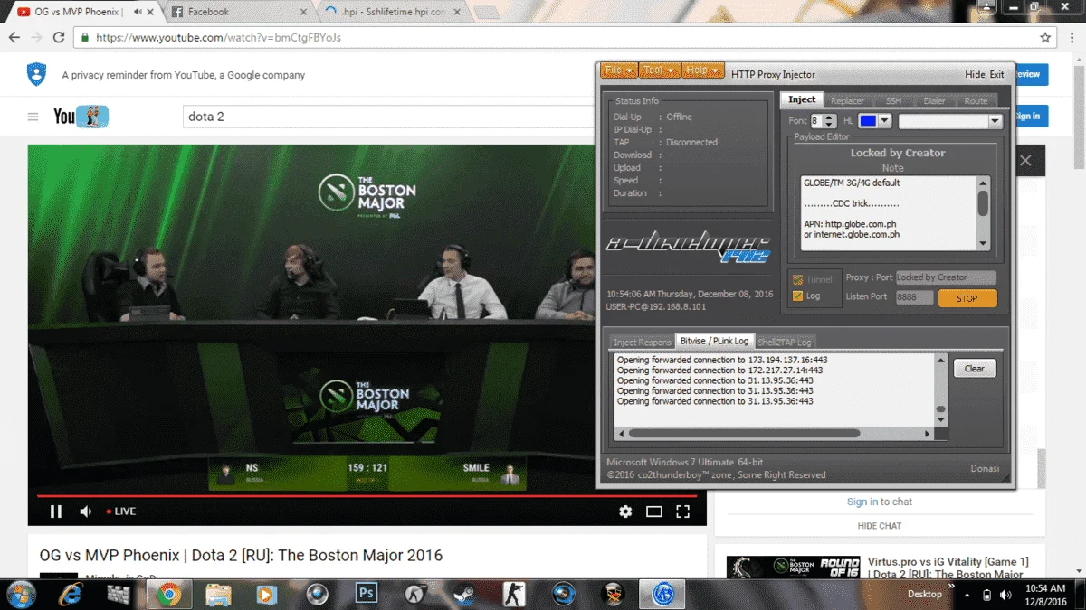Open the Inject Respons log tab
This screenshot has width=1086, height=610.
click(642, 342)
